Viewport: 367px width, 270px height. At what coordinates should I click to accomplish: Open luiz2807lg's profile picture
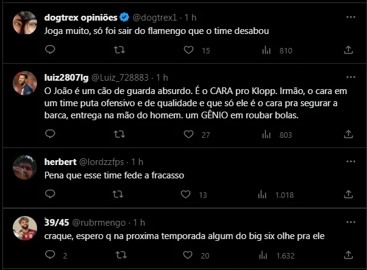tap(24, 84)
